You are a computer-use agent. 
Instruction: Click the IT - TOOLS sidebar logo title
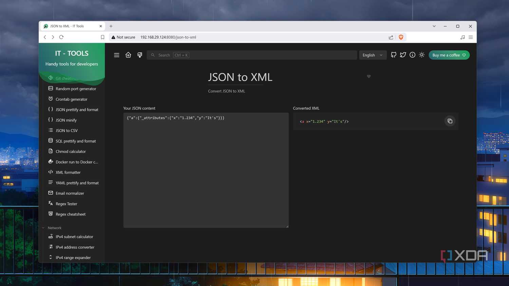point(72,54)
